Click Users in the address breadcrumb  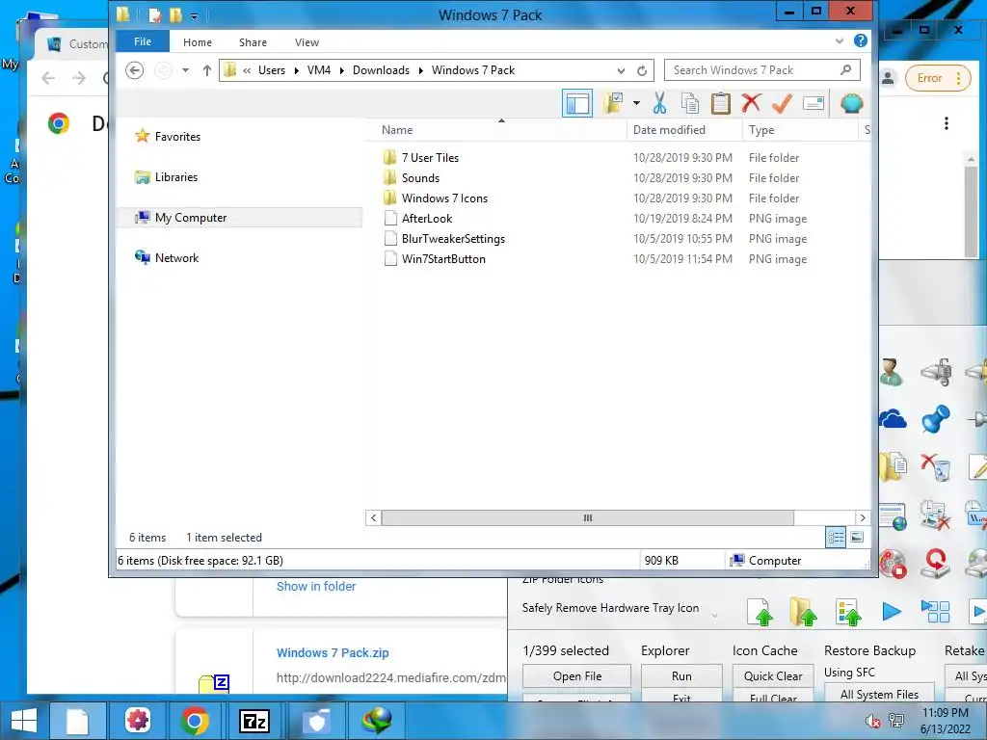click(271, 69)
